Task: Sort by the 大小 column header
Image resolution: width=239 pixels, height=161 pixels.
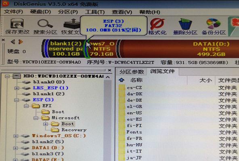Action: [205, 80]
